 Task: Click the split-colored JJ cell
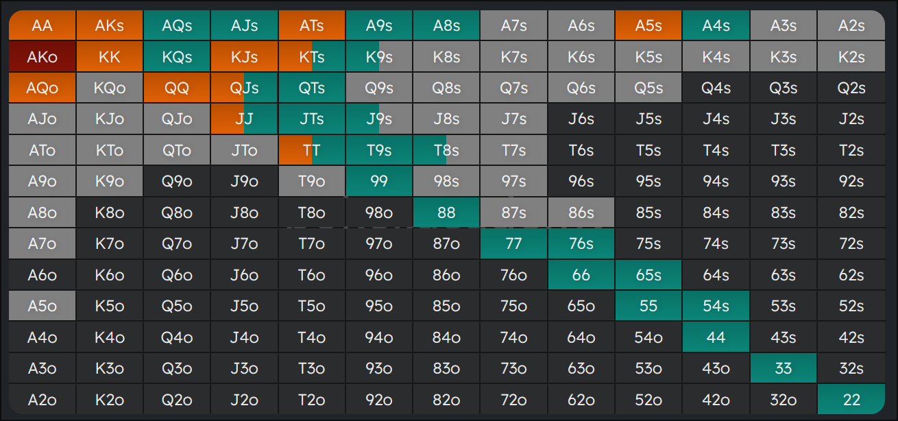pyautogui.click(x=244, y=119)
